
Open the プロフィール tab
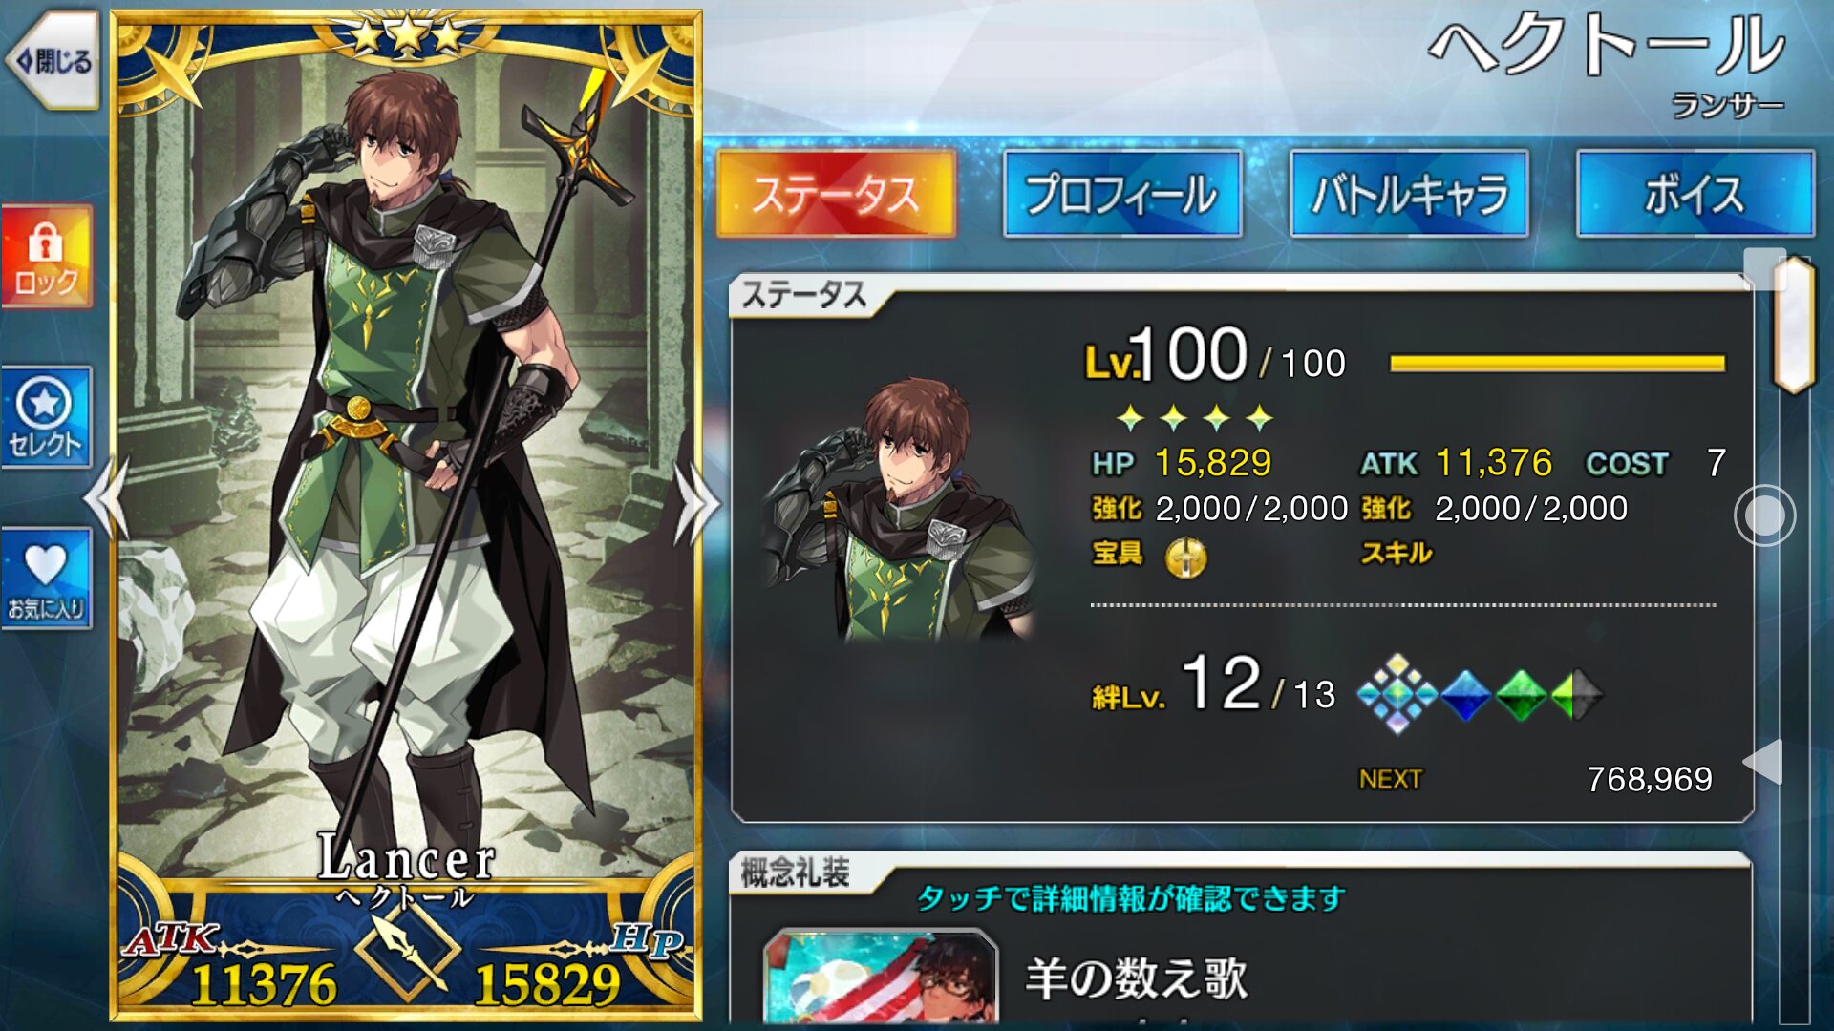click(x=1122, y=194)
